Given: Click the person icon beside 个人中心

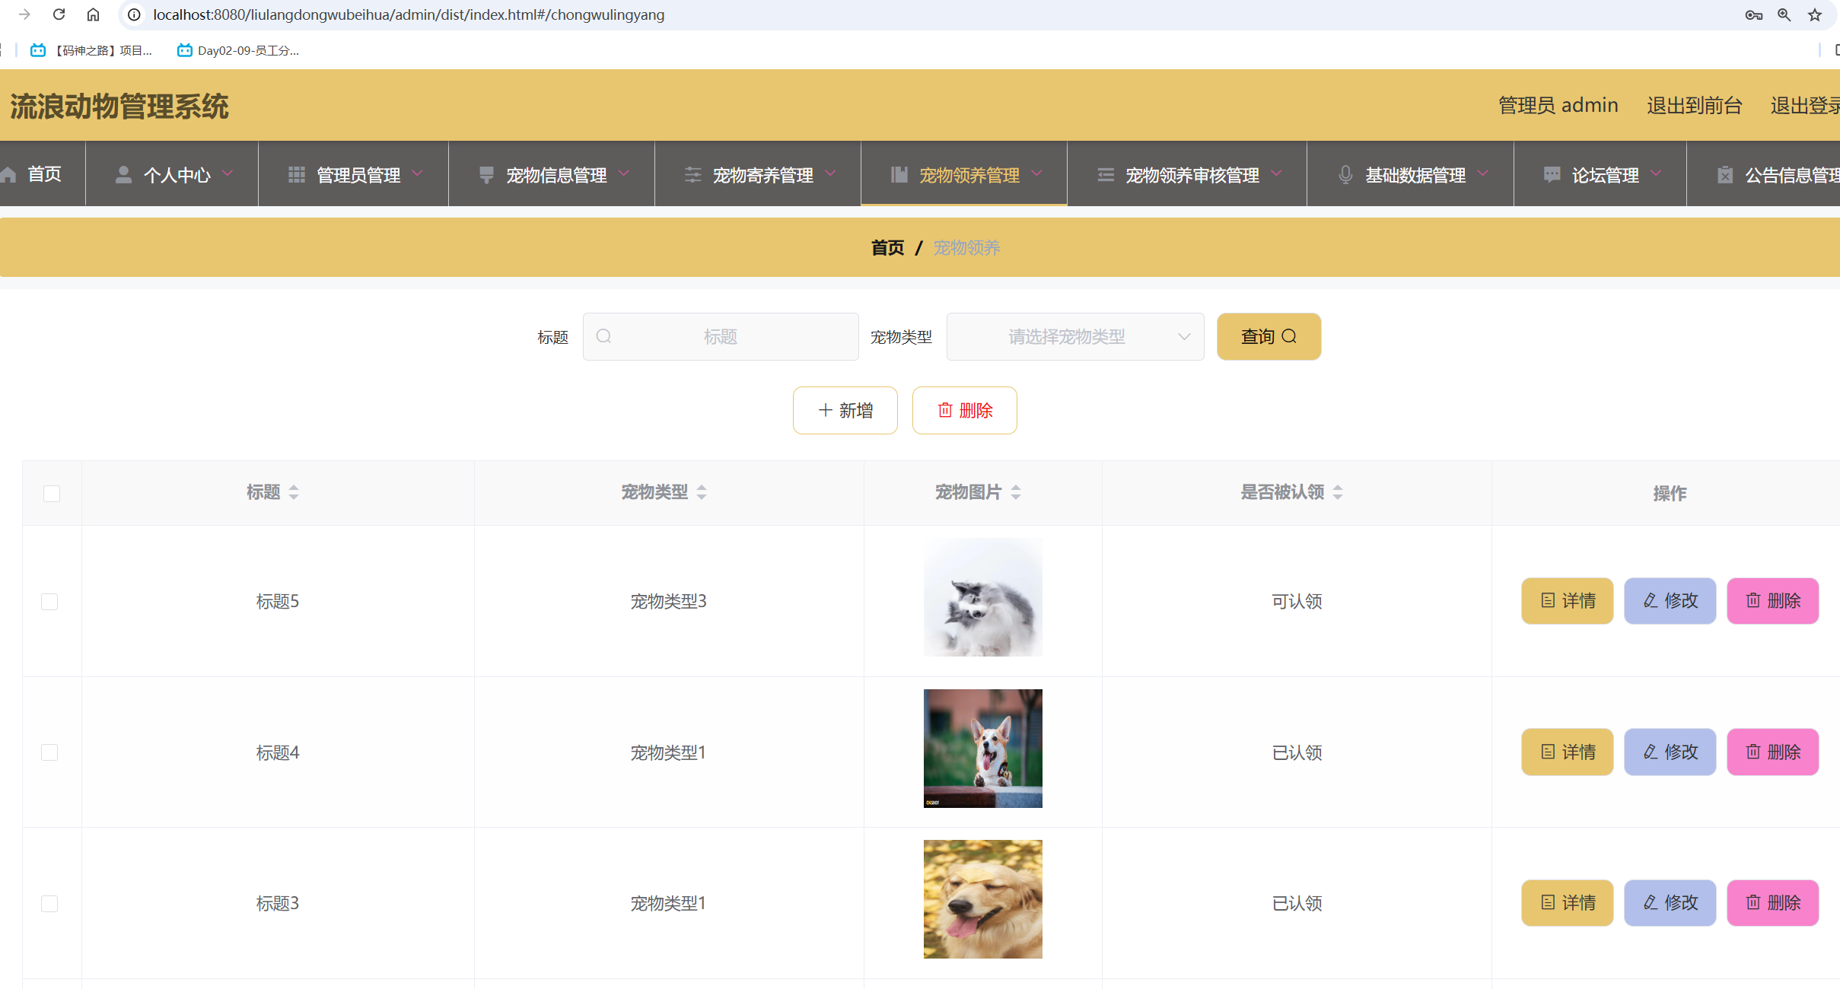Looking at the screenshot, I should 123,174.
